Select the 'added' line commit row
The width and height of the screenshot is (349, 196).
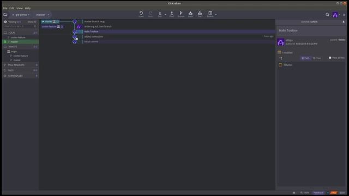point(179,36)
